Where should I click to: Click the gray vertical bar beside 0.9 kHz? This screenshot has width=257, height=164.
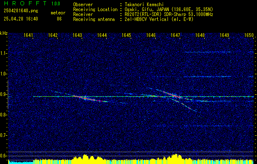pos(8,95)
